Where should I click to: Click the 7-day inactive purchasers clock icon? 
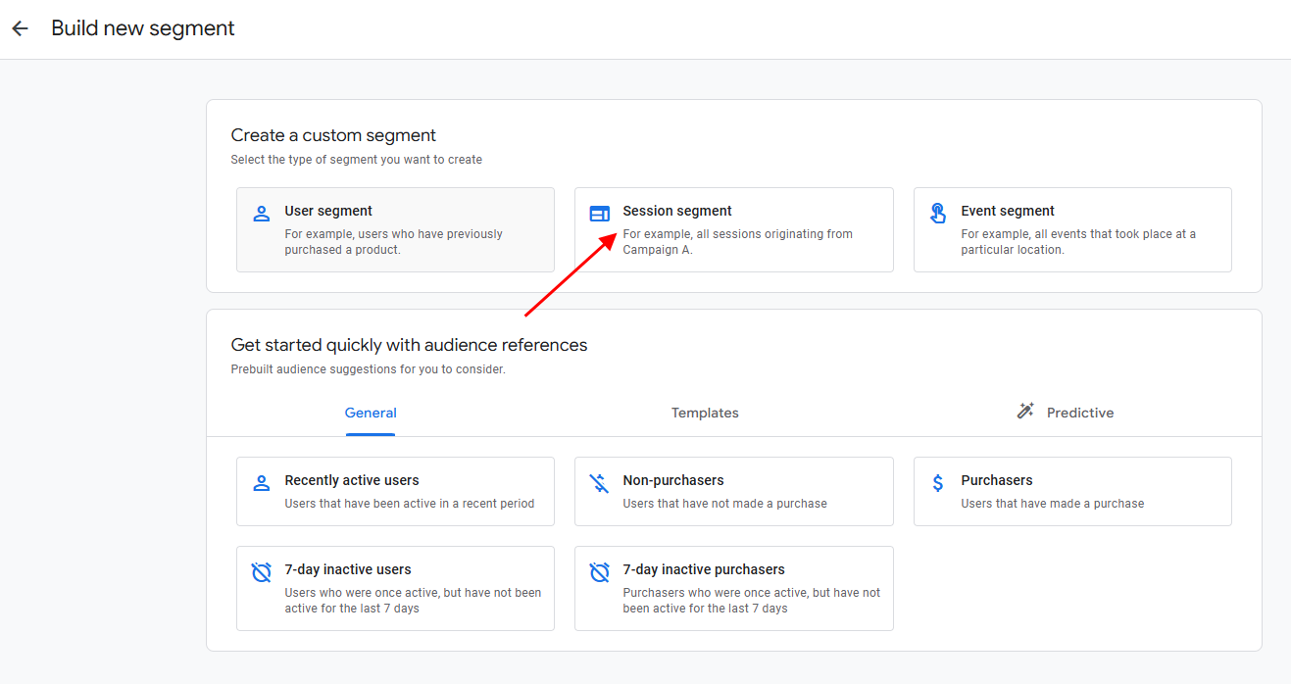pos(599,572)
